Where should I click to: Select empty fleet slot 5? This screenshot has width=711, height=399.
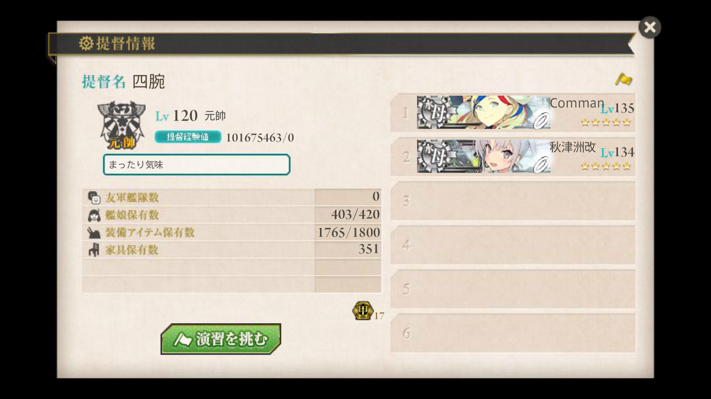click(513, 289)
